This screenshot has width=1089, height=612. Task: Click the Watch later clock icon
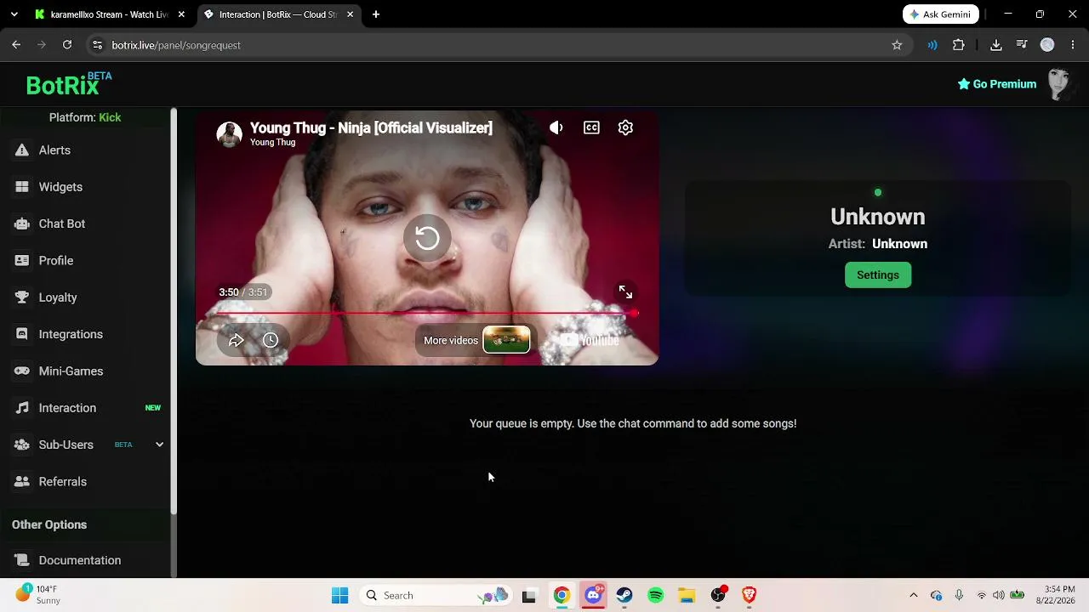coord(271,340)
